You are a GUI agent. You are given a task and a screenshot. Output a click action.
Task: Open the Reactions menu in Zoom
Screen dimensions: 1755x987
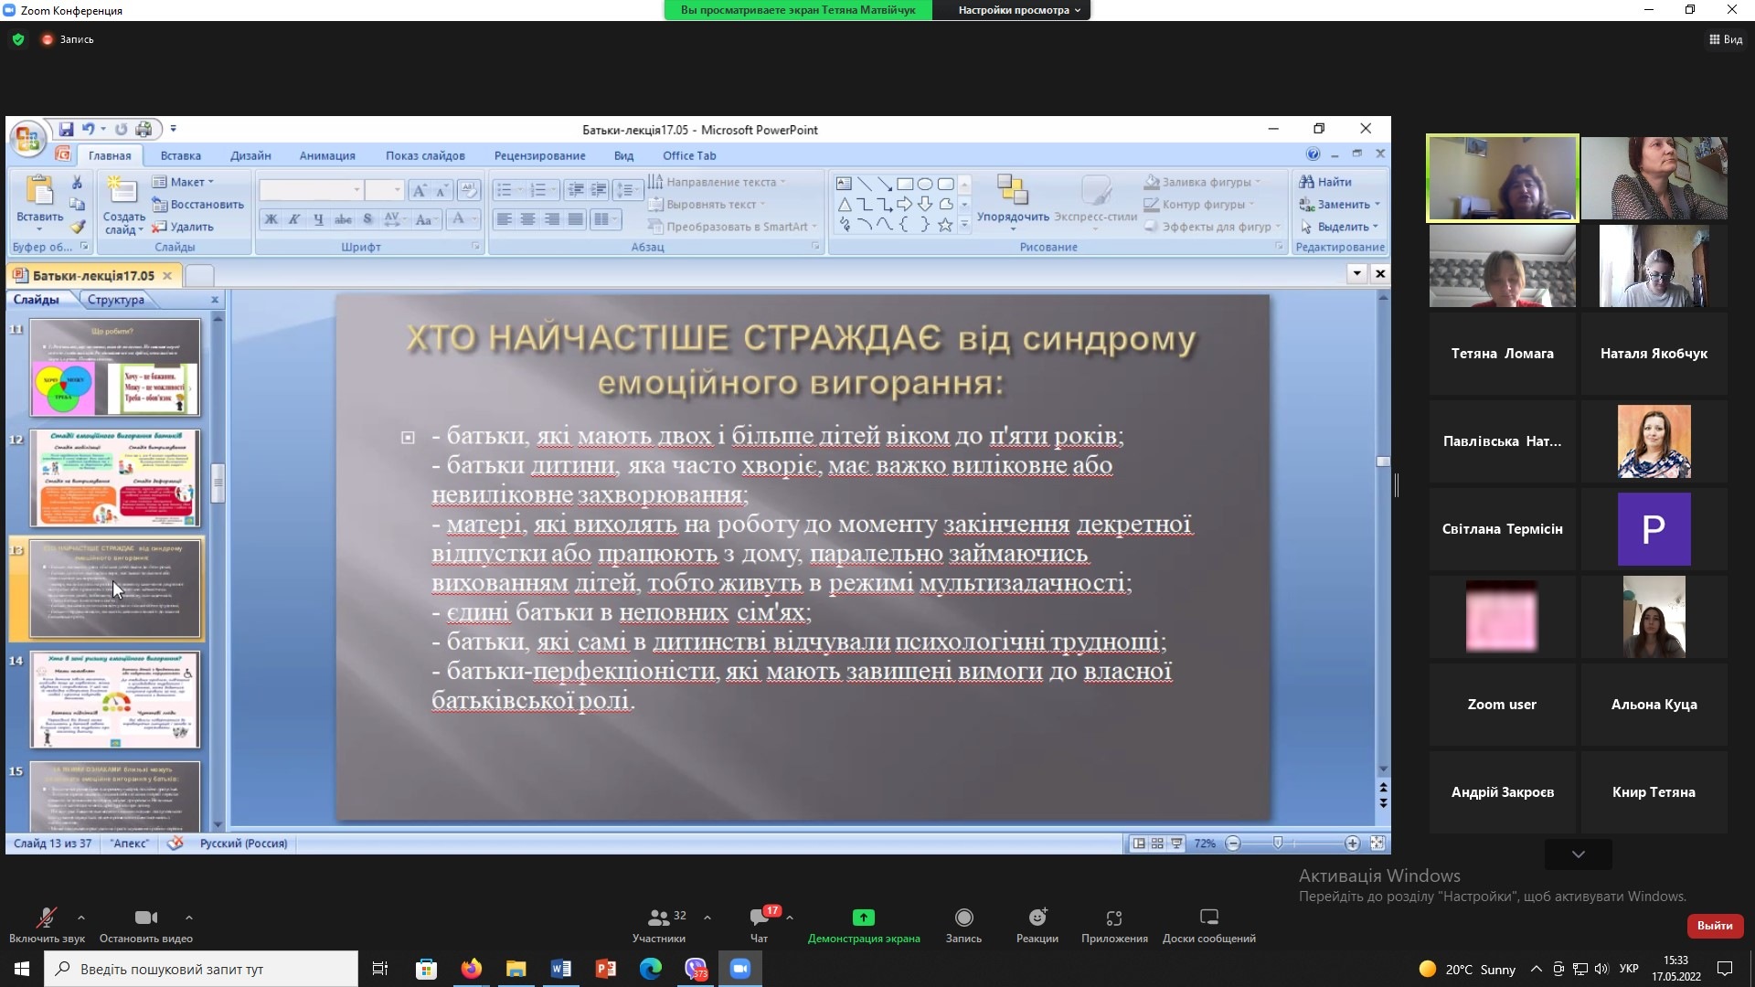(x=1037, y=918)
